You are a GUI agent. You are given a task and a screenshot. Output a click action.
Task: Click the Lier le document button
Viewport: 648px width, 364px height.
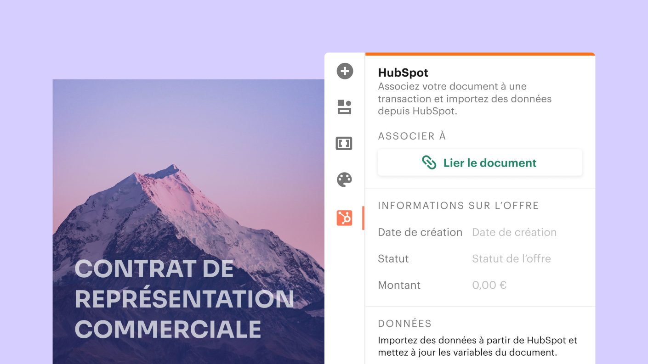point(480,162)
